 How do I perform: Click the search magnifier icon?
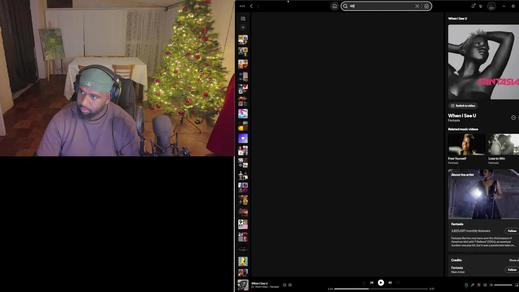(x=345, y=6)
